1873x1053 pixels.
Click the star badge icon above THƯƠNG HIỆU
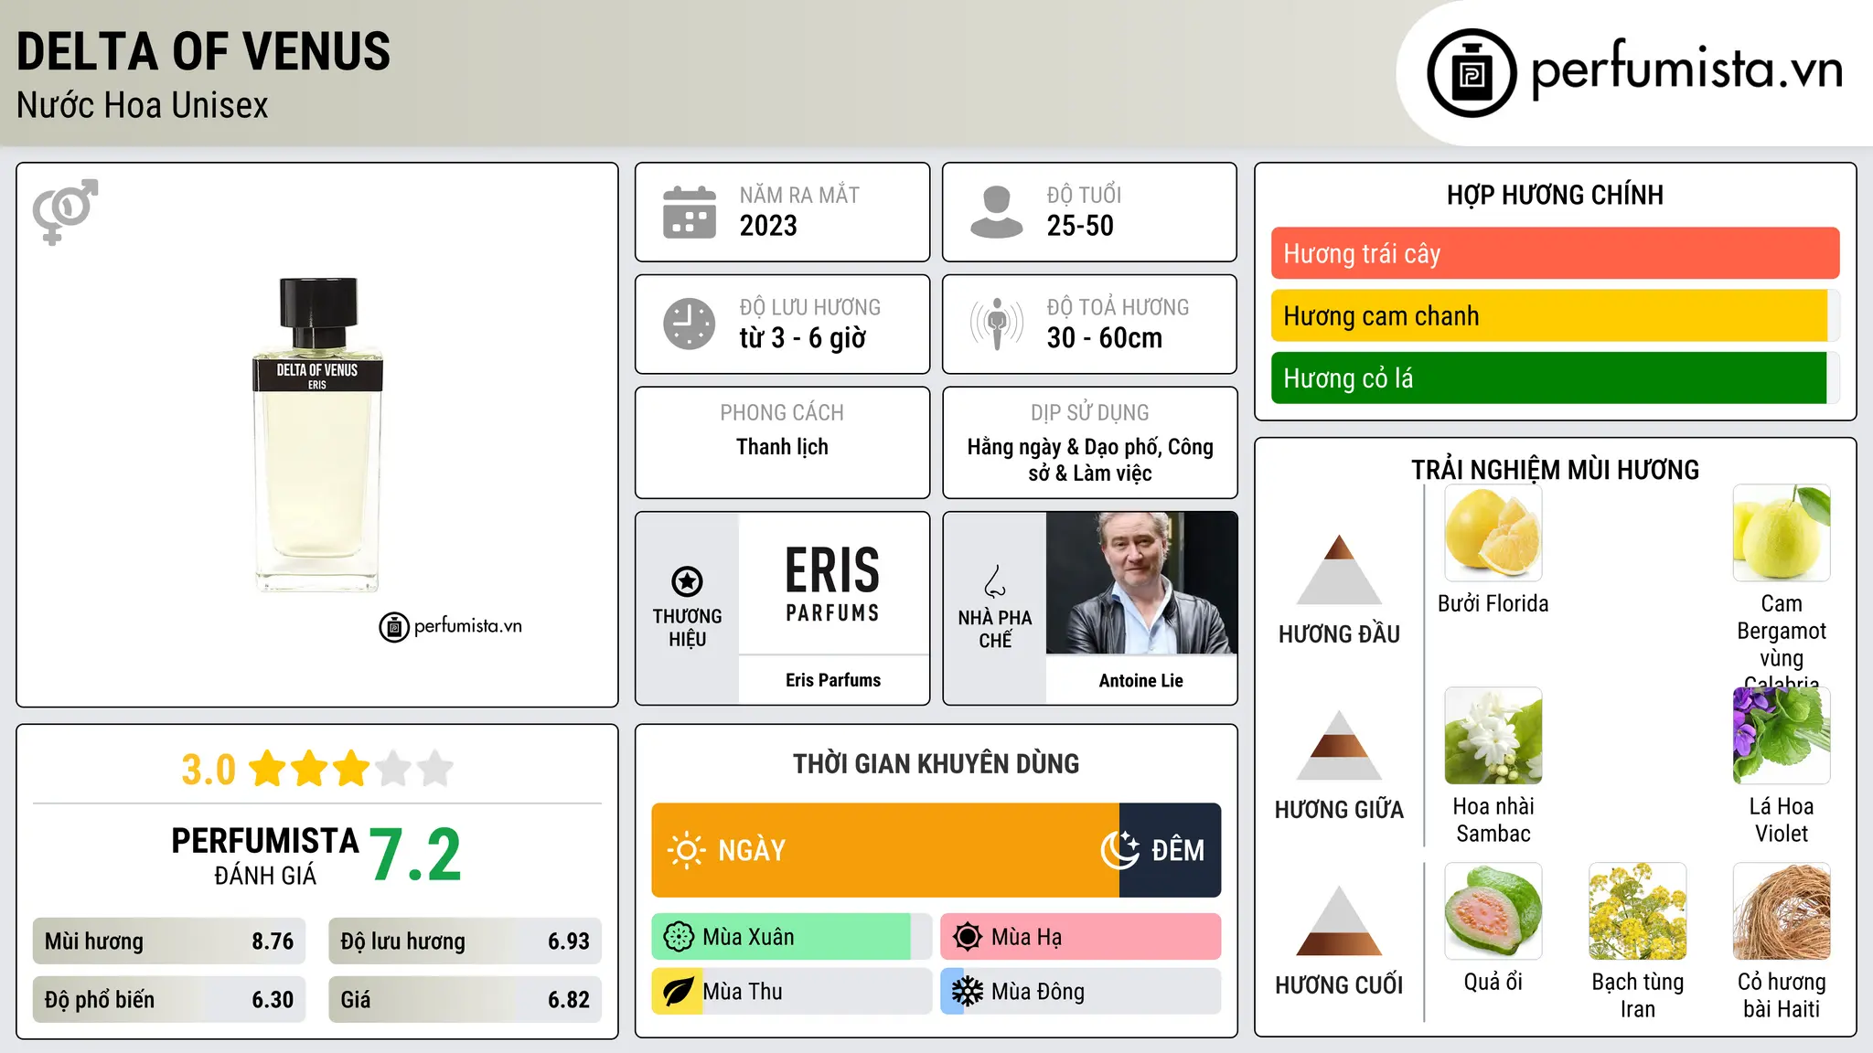point(688,581)
